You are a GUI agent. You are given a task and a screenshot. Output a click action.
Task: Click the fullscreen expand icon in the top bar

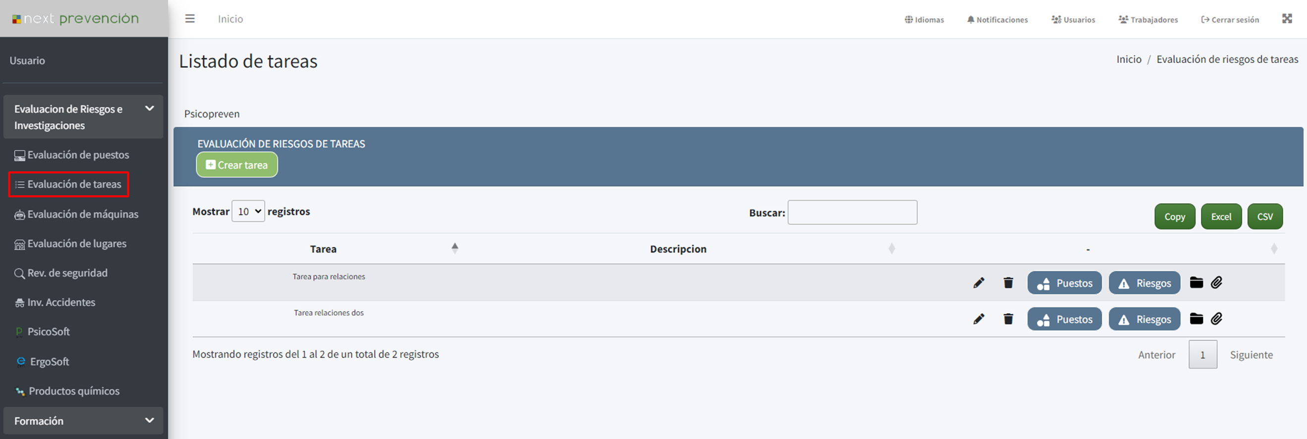[x=1287, y=19]
